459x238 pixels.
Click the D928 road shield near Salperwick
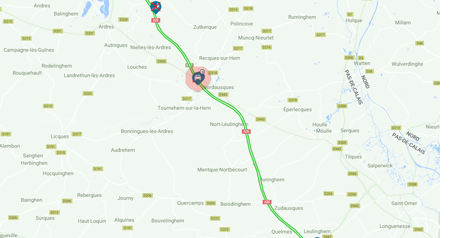coord(412,184)
